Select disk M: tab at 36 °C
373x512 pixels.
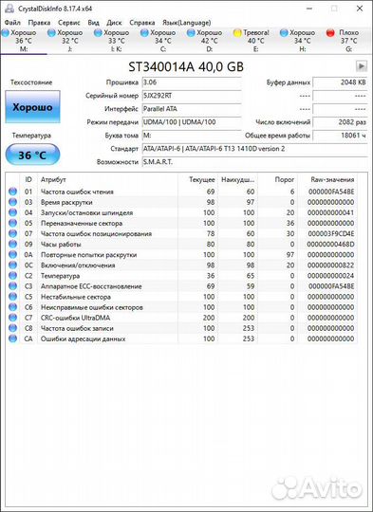pos(24,41)
